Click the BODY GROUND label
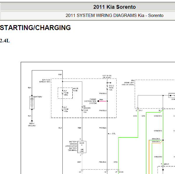Screen dimensions: 175x174 (32, 125)
